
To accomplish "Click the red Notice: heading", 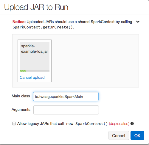I will tap(19, 22).
